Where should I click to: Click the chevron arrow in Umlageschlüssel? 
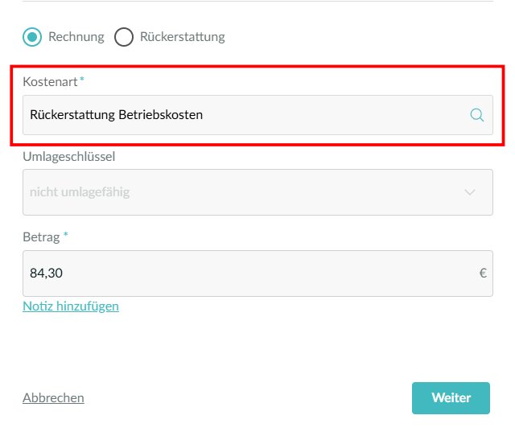tap(471, 192)
